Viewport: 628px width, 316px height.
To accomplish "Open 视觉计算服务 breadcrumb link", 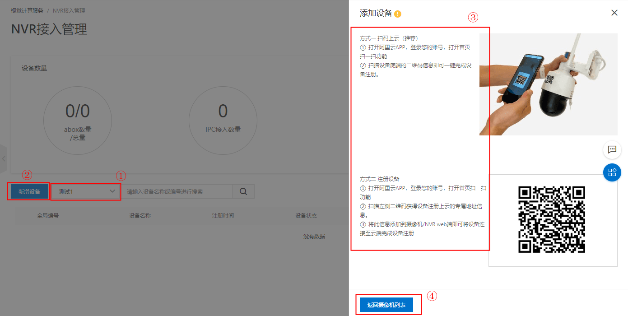I will (27, 10).
